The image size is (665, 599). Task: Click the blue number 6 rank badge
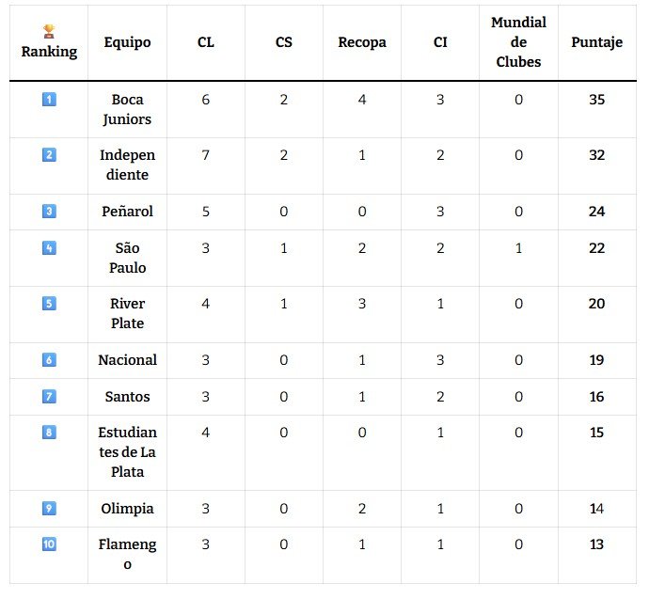pos(49,359)
